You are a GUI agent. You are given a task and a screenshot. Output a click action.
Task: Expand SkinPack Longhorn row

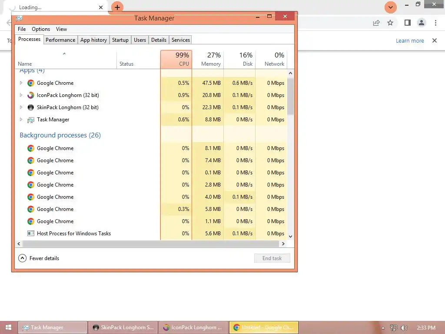pyautogui.click(x=21, y=107)
